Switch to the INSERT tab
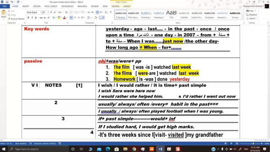The image size is (270, 152). 25,6
